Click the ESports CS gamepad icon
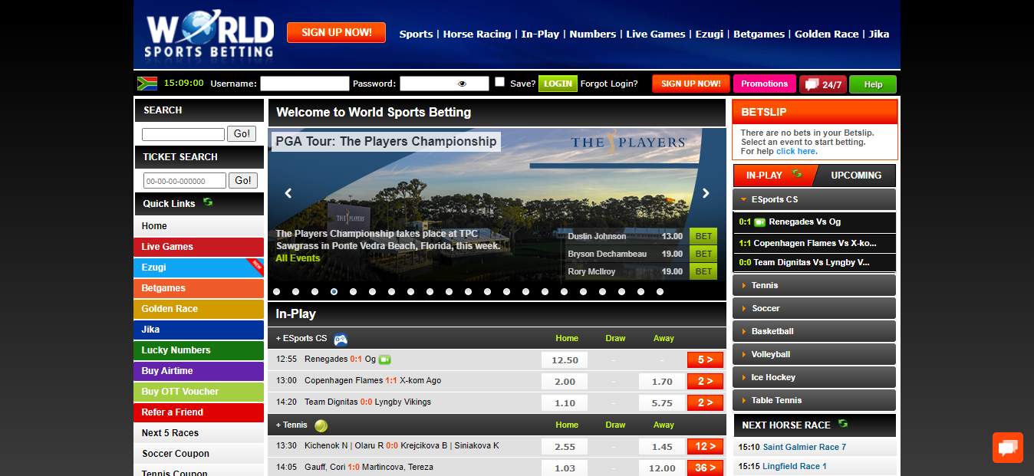1034x476 pixels. click(341, 339)
